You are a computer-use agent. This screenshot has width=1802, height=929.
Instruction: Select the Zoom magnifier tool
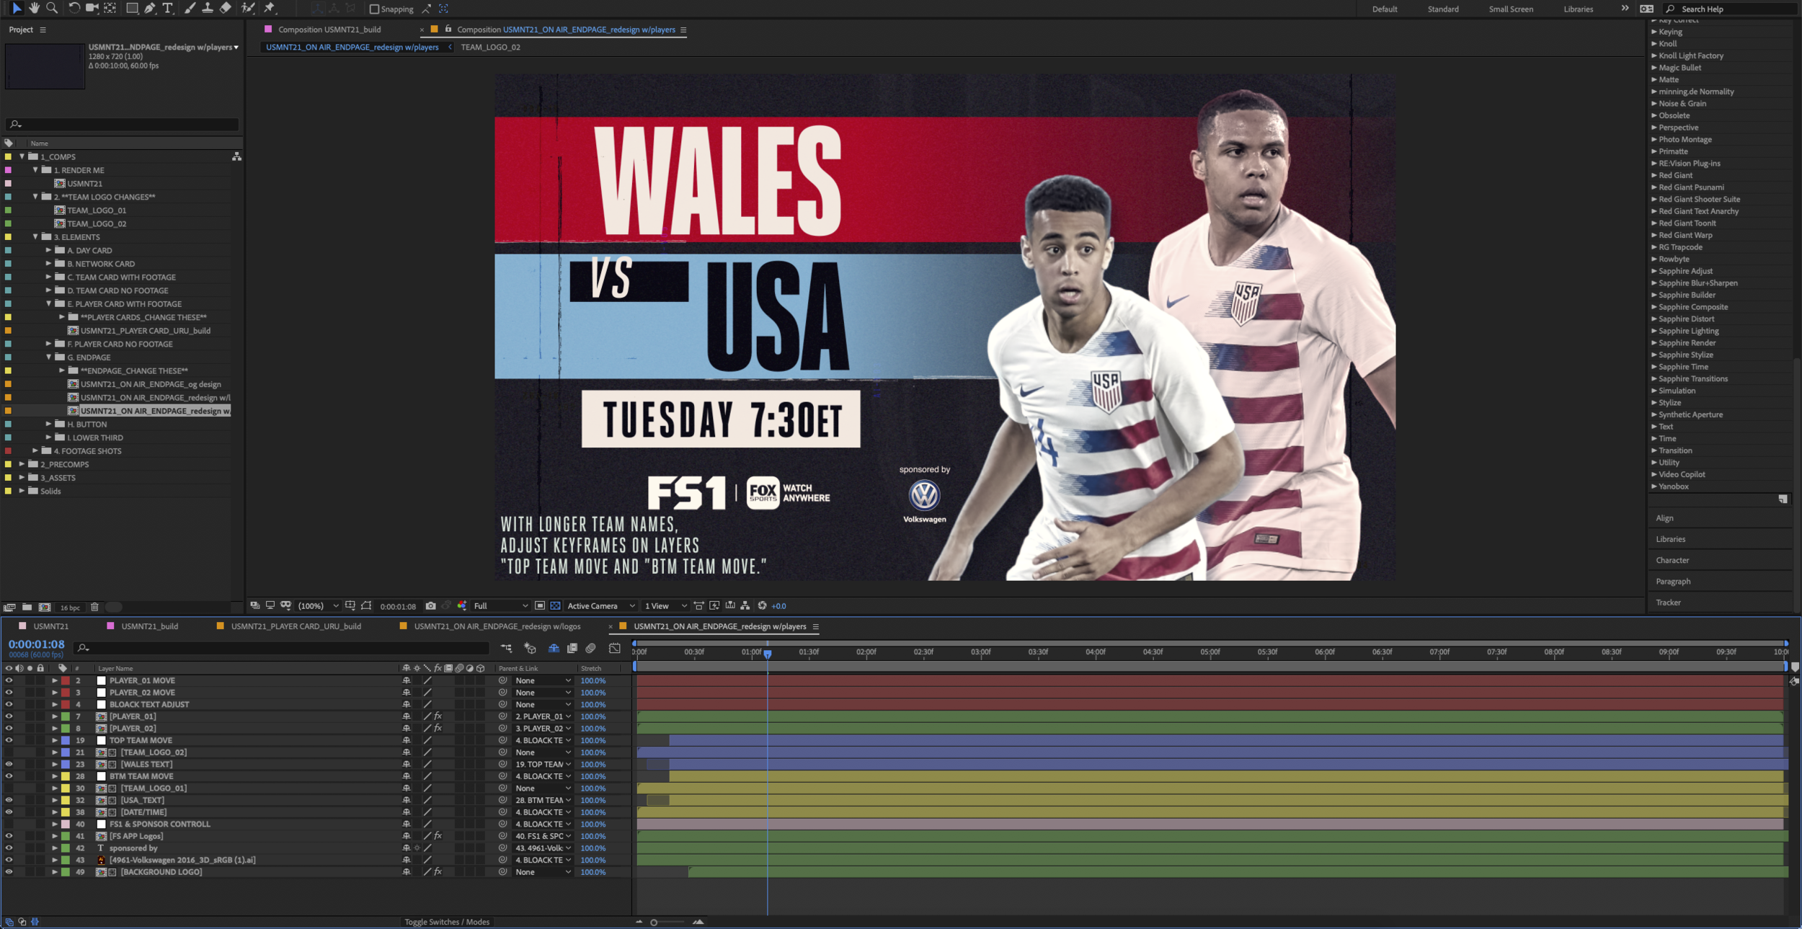coord(51,8)
